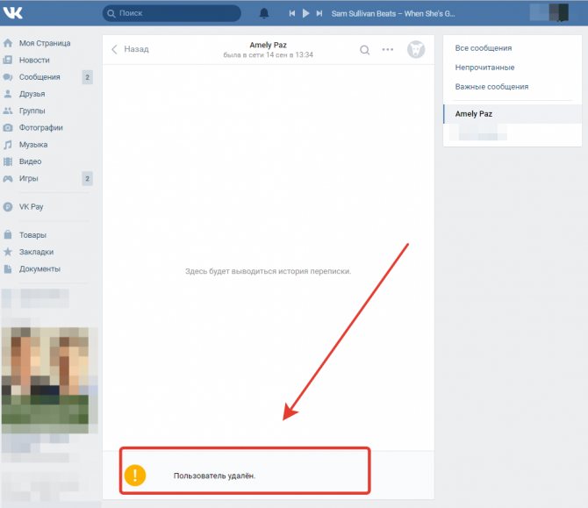Click the Закладки star icon
The width and height of the screenshot is (588, 508).
[x=8, y=252]
